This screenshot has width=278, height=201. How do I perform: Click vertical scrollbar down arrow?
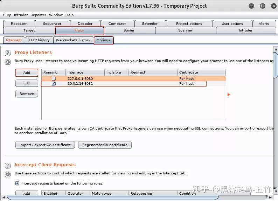276,192
